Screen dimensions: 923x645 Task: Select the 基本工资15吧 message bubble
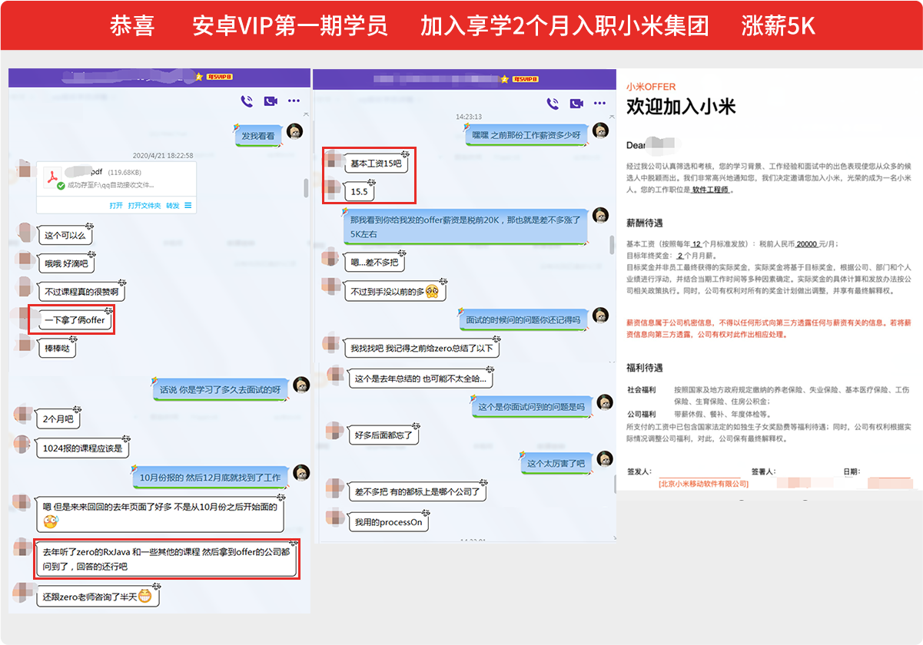(376, 164)
